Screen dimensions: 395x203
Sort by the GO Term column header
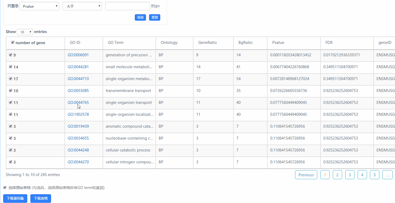click(x=129, y=43)
